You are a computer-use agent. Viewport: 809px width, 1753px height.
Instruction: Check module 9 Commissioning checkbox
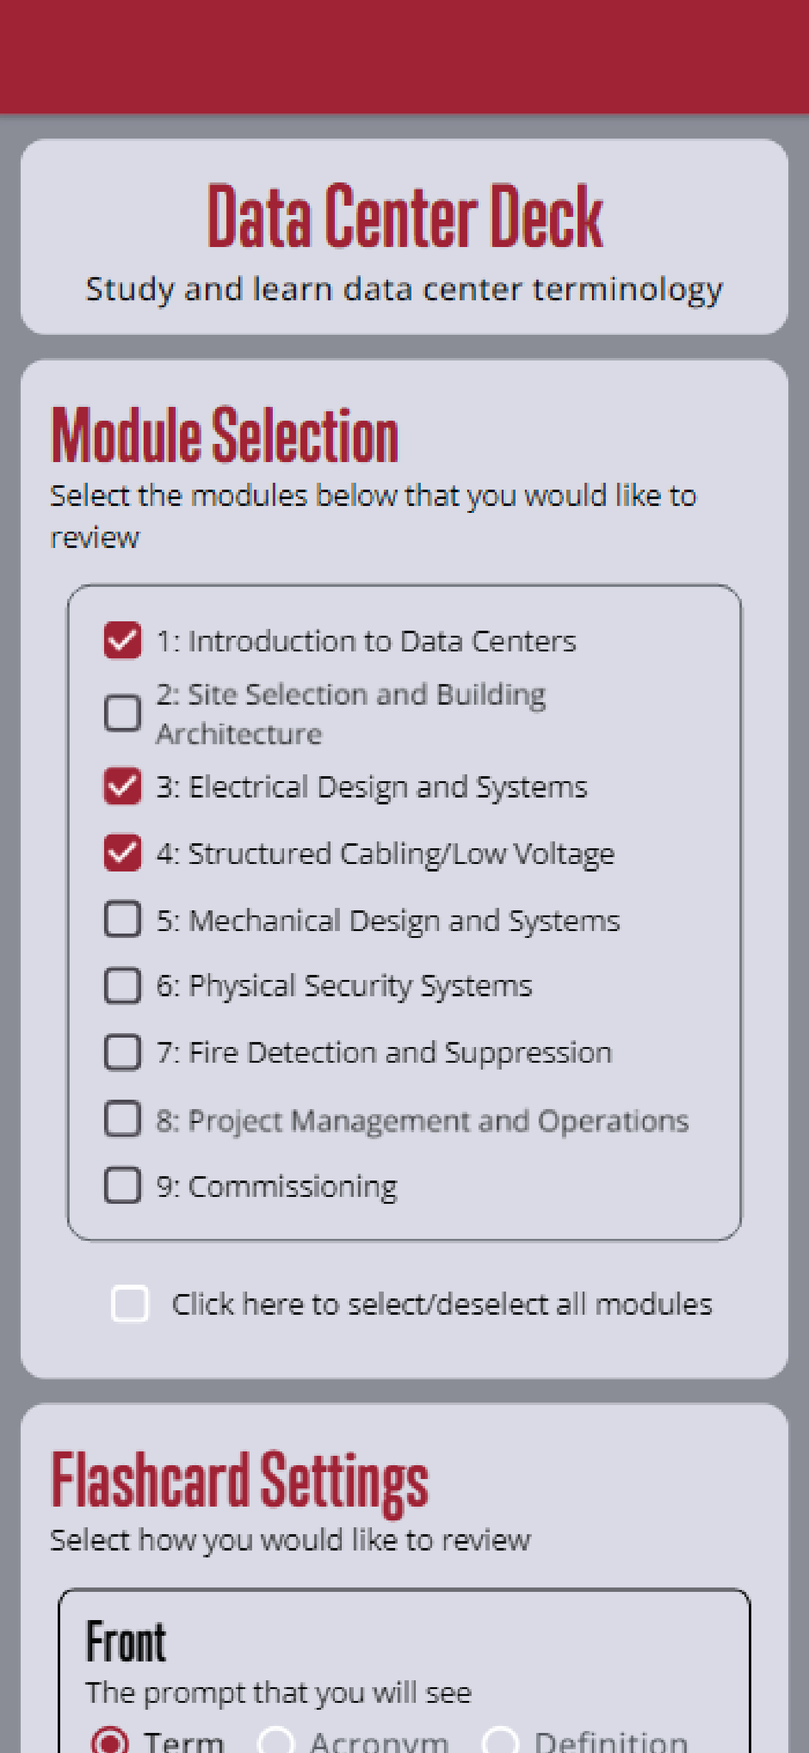(x=122, y=1186)
